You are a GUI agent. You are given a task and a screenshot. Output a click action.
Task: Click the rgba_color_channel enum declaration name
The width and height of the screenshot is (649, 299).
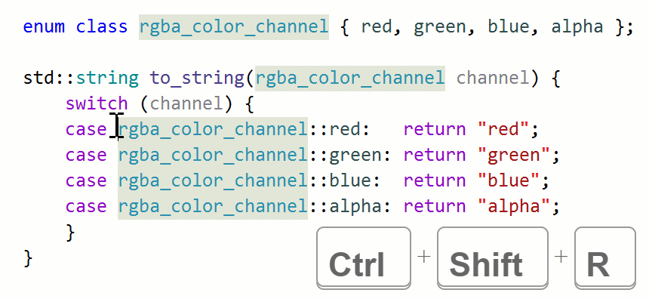coord(234,27)
